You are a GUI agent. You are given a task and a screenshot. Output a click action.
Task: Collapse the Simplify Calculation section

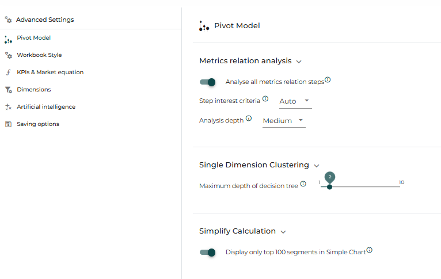point(283,232)
